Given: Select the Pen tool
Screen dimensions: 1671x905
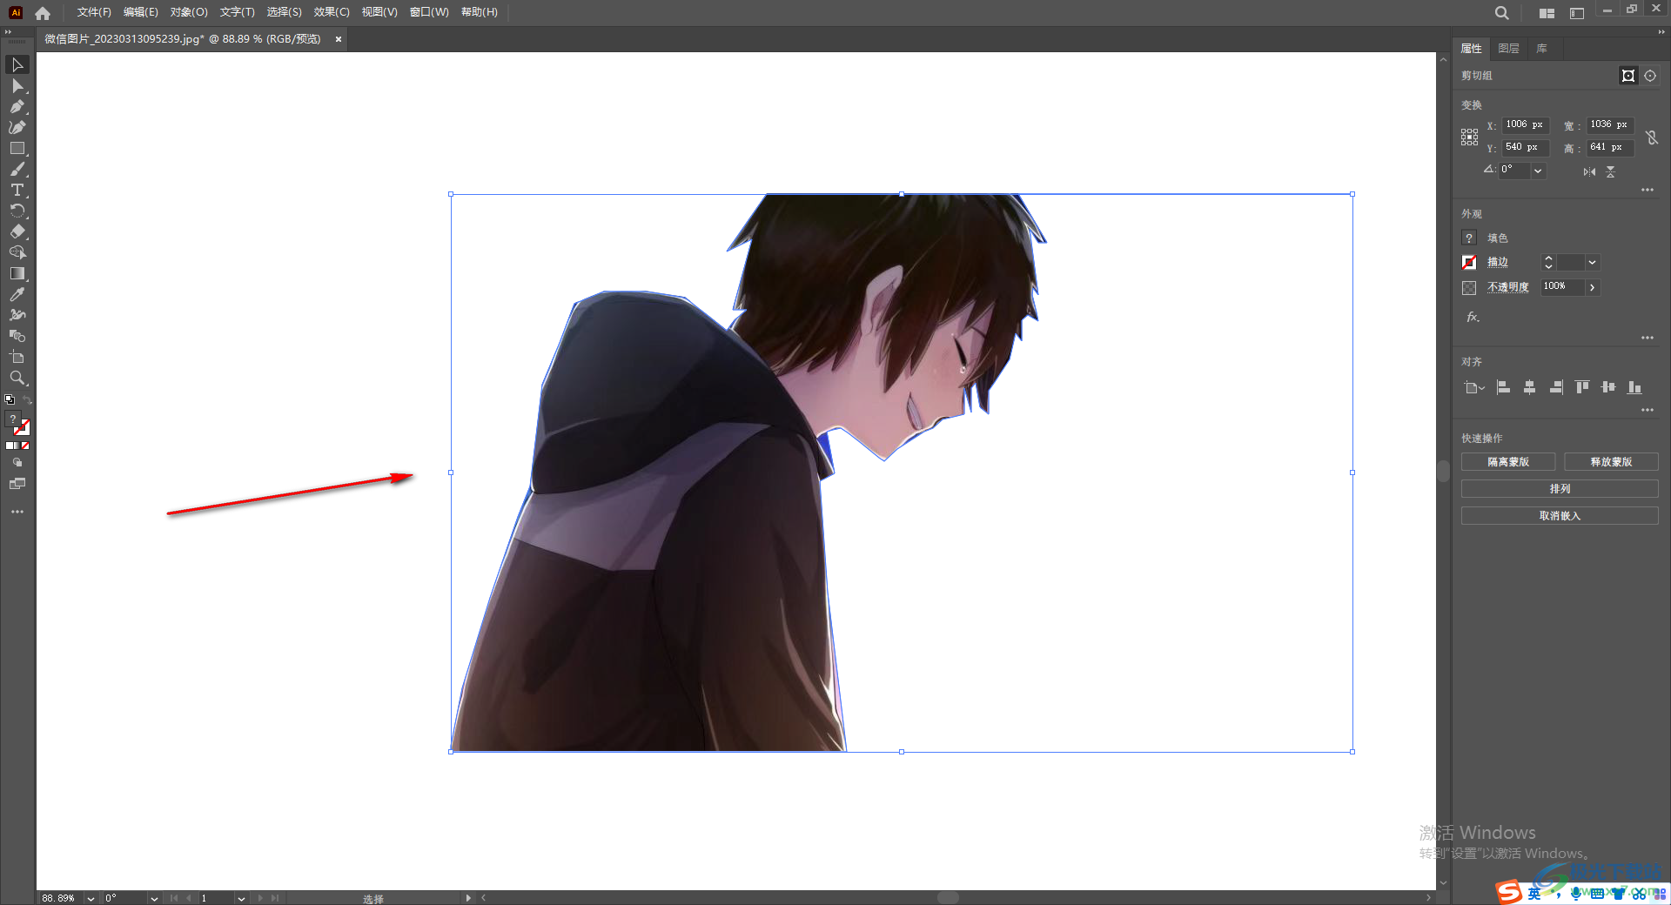Looking at the screenshot, I should [17, 107].
